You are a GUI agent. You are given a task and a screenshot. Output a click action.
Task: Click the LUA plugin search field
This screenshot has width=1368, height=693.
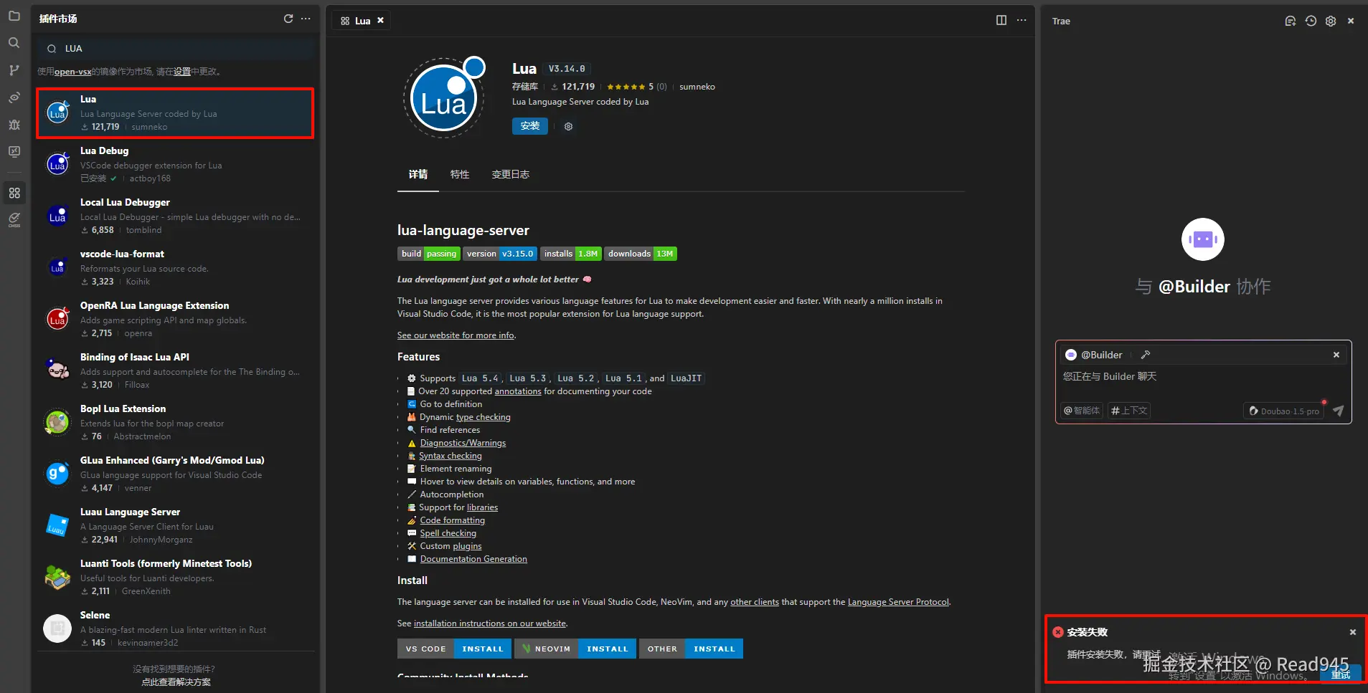(x=179, y=49)
